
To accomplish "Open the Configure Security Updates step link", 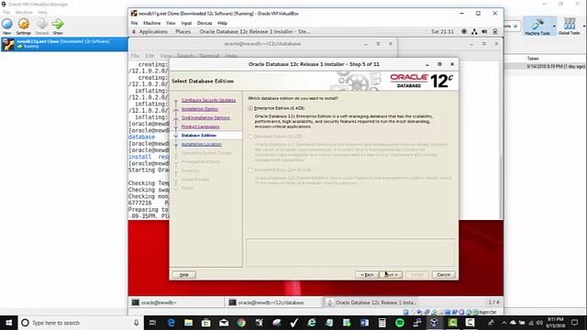I will [x=208, y=100].
